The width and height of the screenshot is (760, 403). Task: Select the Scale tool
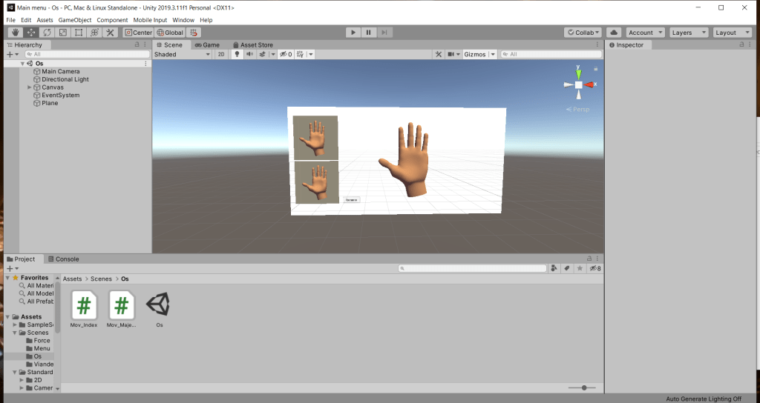pos(62,33)
